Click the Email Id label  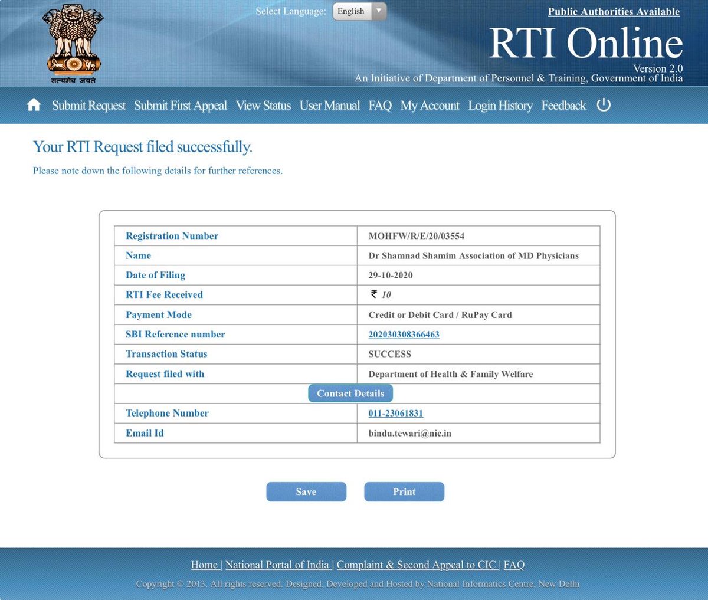145,434
